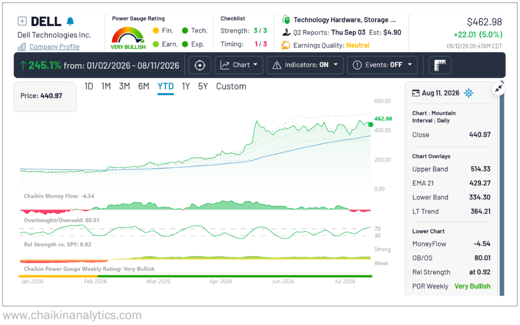Click the Neutral earnings quality value
Viewport: 520px width, 325px height.
point(357,45)
